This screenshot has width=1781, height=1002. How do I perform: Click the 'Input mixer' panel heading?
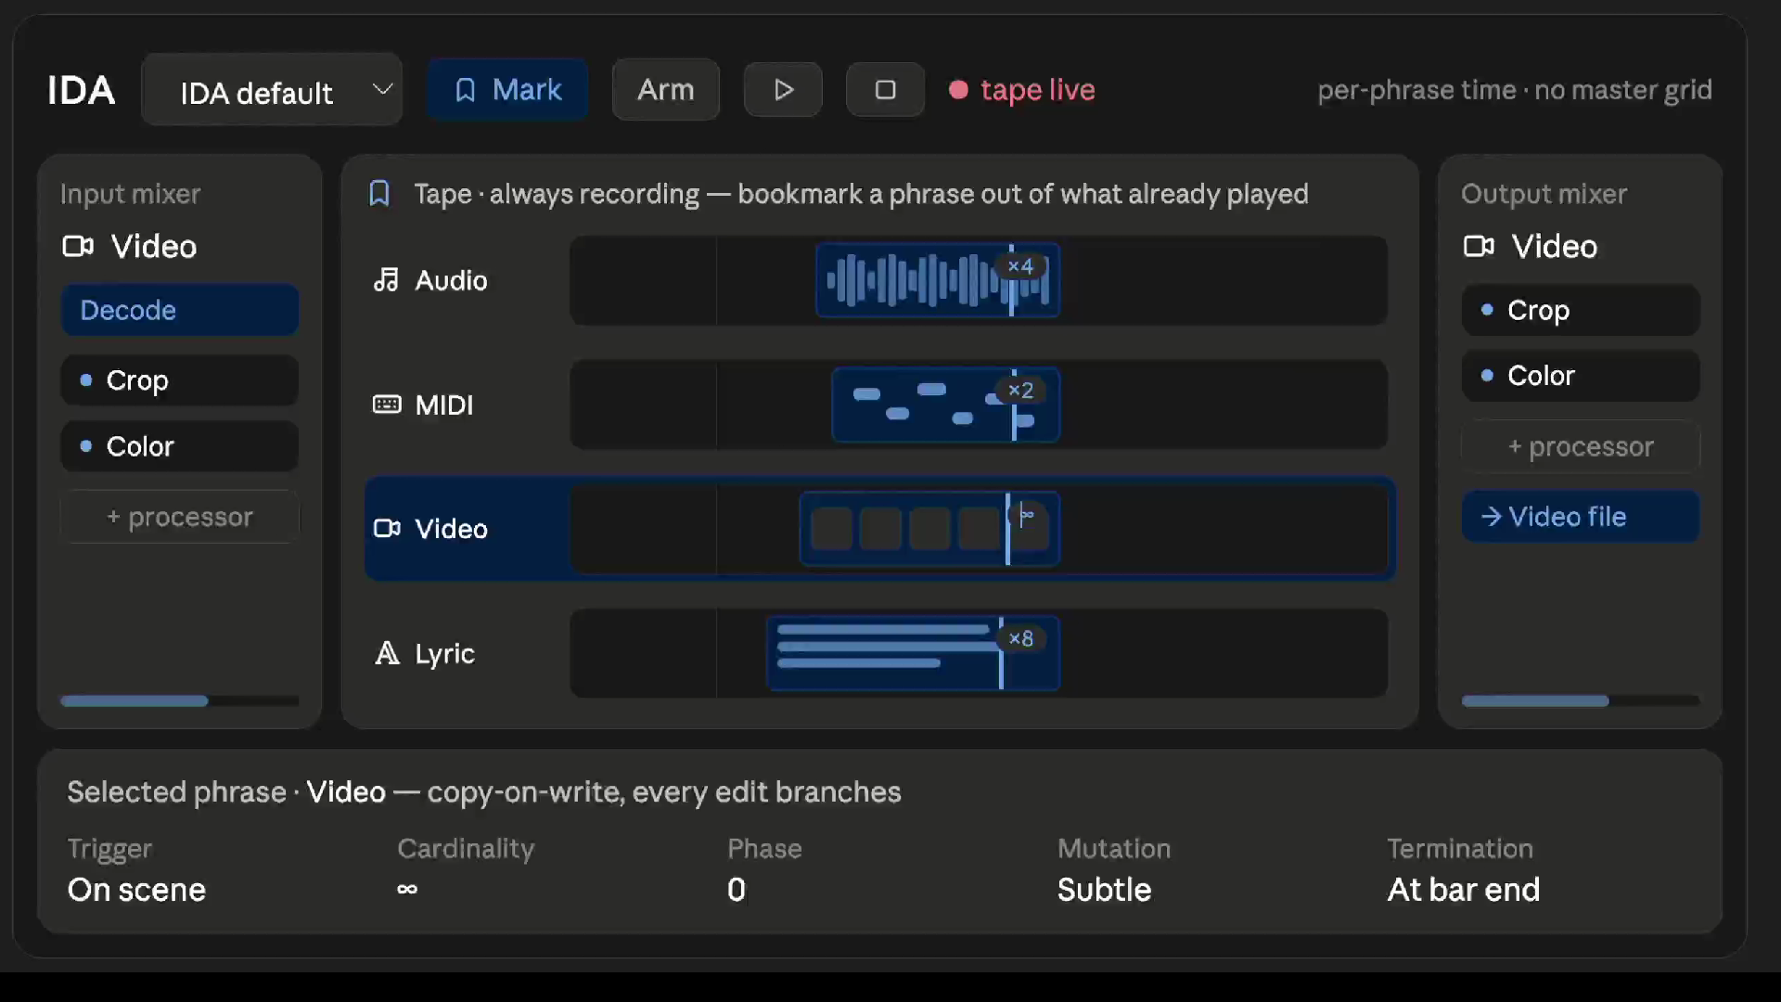(x=130, y=194)
